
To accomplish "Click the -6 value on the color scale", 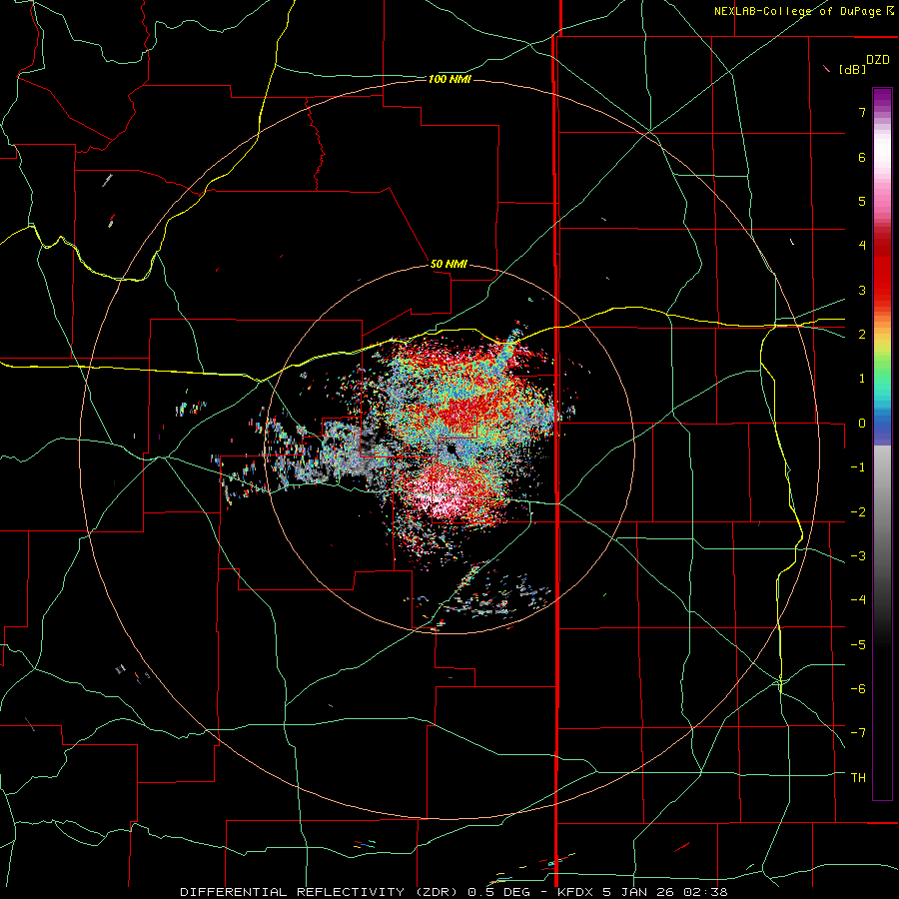I will (x=858, y=689).
